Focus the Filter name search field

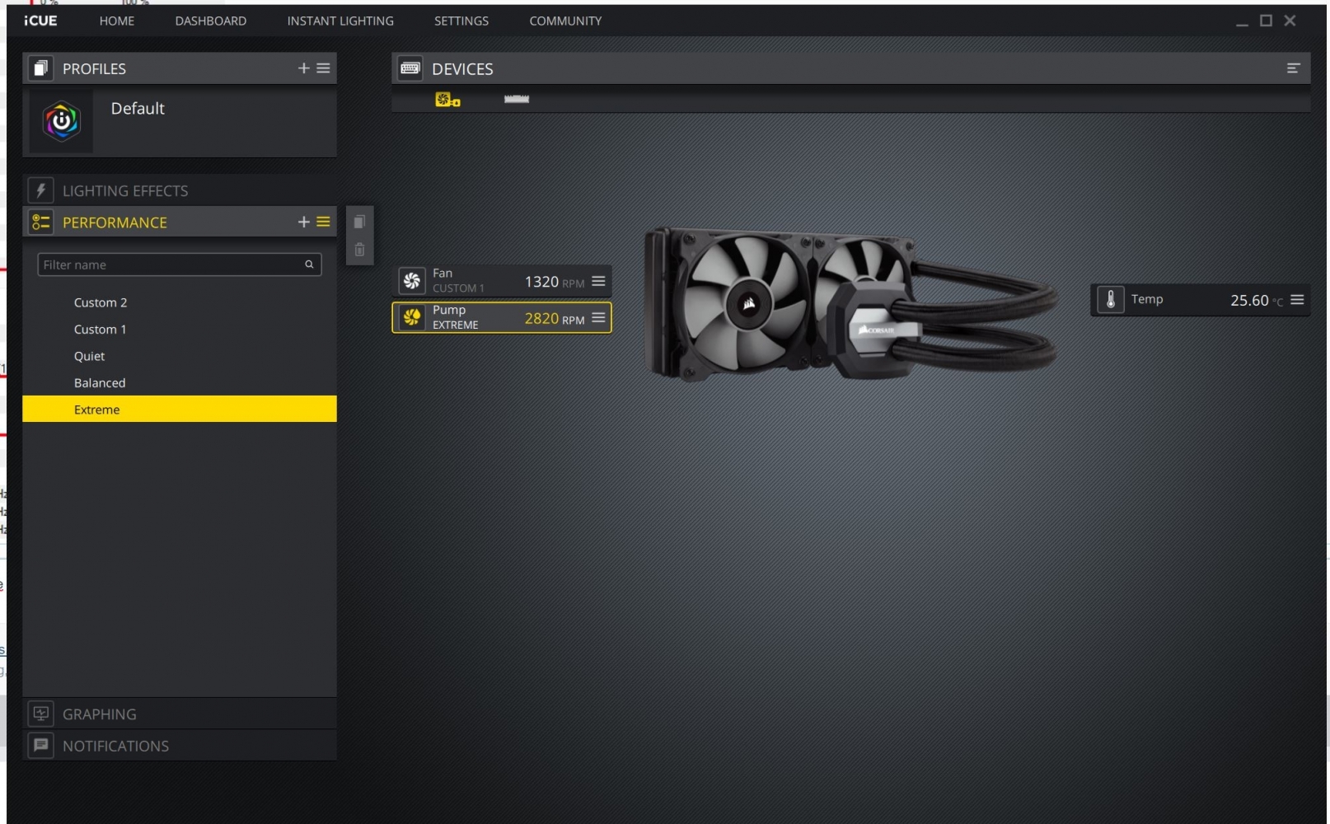180,265
